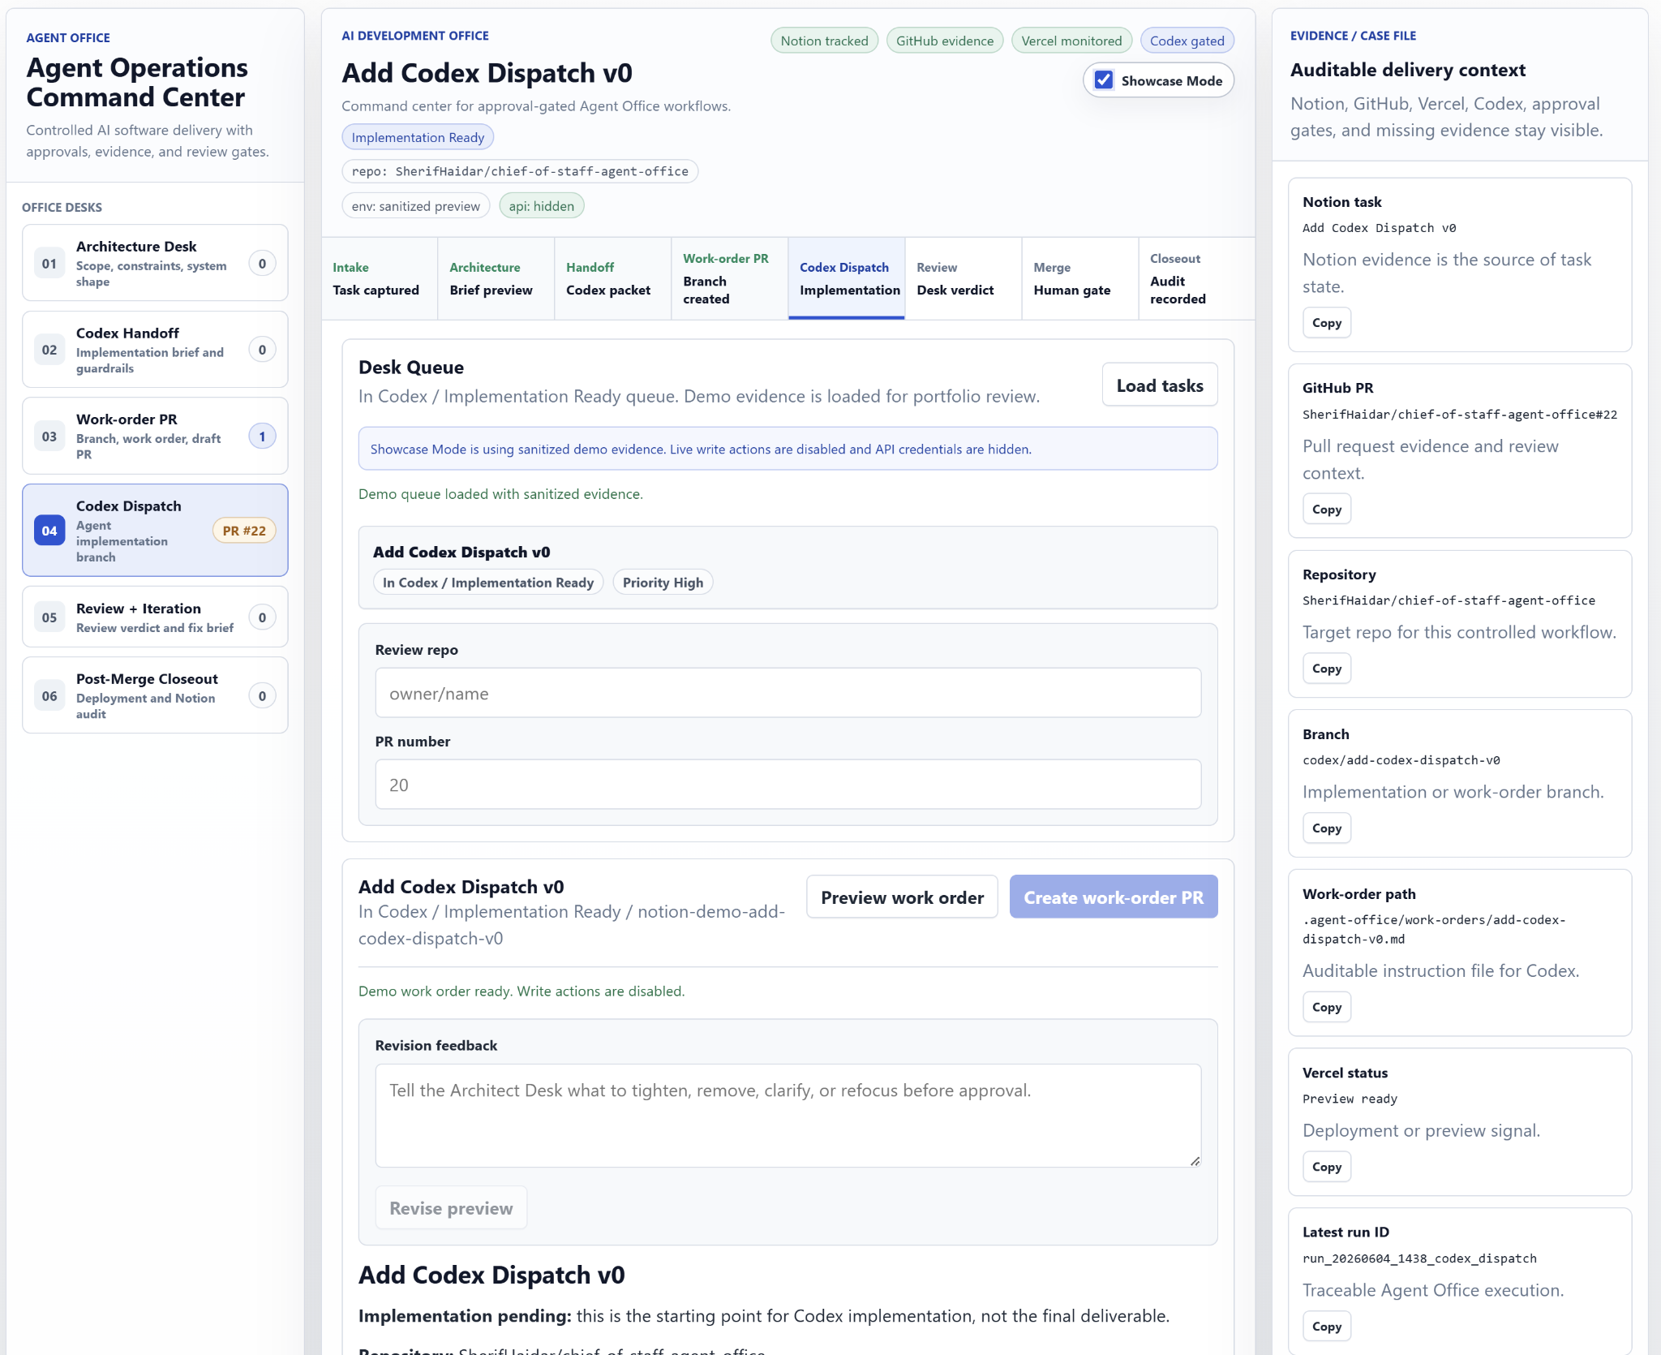The width and height of the screenshot is (1661, 1355).
Task: Click the Revise preview button
Action: coord(451,1208)
